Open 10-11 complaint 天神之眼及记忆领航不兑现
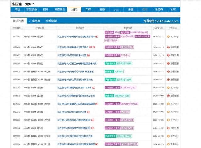The height and width of the screenshot is (148, 201). (x=75, y=80)
